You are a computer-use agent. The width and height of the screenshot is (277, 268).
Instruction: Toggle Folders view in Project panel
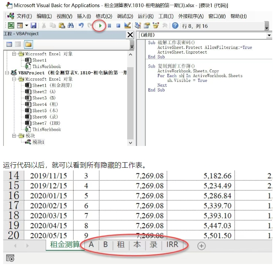[29, 44]
